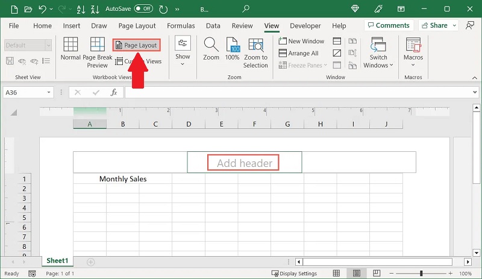The image size is (482, 279).
Task: Open the Switch Windows dropdown
Action: tap(378, 52)
